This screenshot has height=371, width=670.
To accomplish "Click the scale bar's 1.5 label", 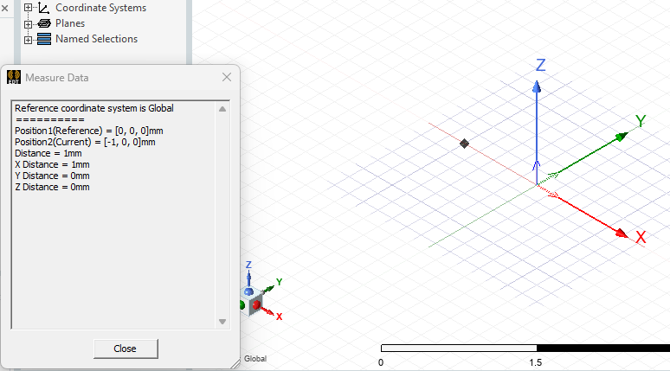I will [x=536, y=362].
